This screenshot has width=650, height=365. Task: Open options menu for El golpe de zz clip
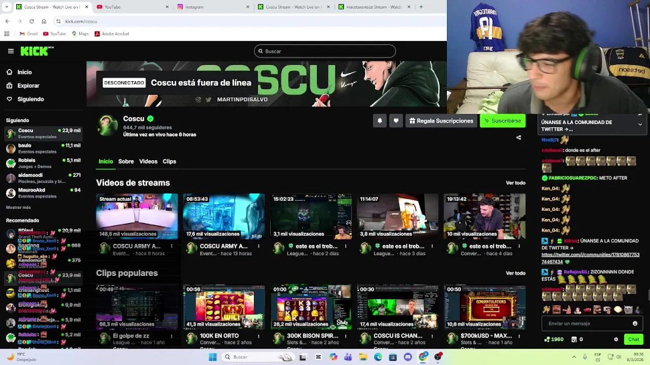point(172,336)
